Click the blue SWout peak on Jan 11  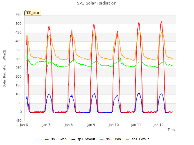click(x=139, y=93)
